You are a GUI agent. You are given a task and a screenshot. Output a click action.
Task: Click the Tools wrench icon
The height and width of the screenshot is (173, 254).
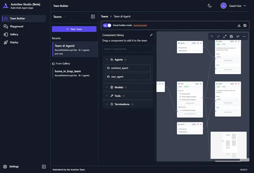click(x=112, y=96)
